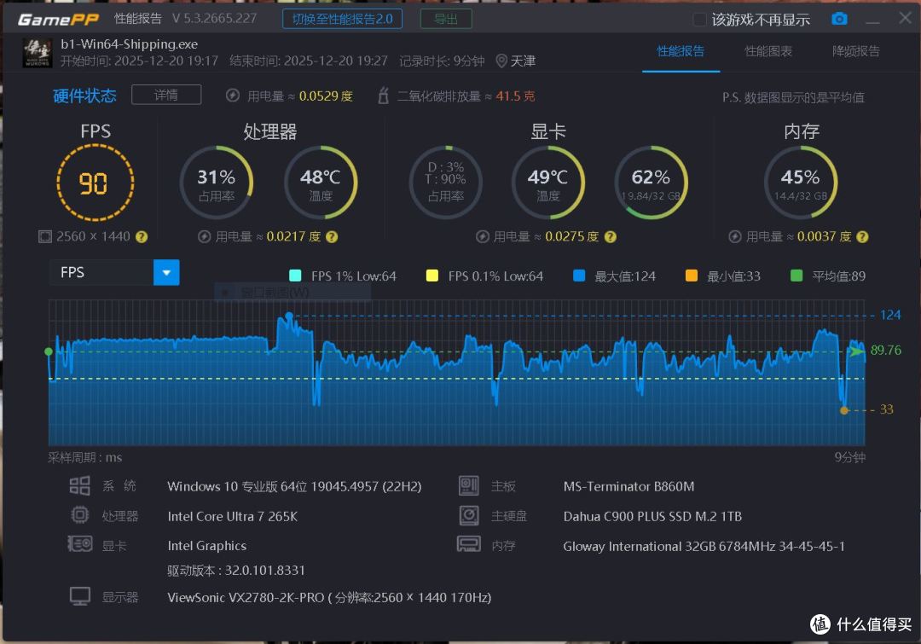This screenshot has width=921, height=644.
Task: Click memory power icon near 0.0037 度
Action: pyautogui.click(x=735, y=237)
